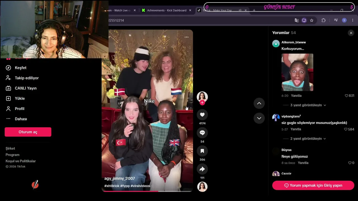Image resolution: width=358 pixels, height=201 pixels.
Task: Close the Watch Live browser tab
Action: (x=135, y=10)
